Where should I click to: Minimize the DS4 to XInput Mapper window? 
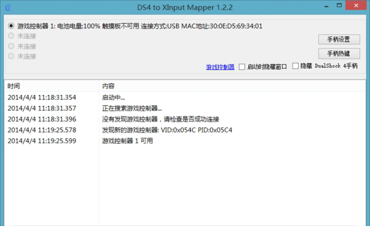[x=327, y=6]
